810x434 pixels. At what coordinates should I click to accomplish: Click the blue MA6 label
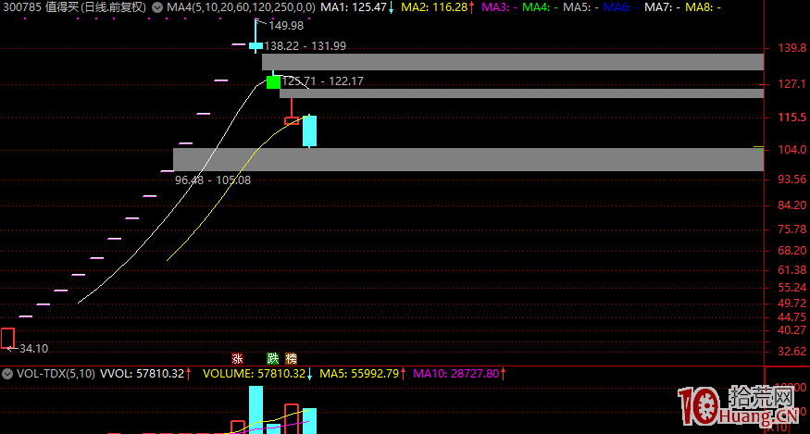coord(621,7)
